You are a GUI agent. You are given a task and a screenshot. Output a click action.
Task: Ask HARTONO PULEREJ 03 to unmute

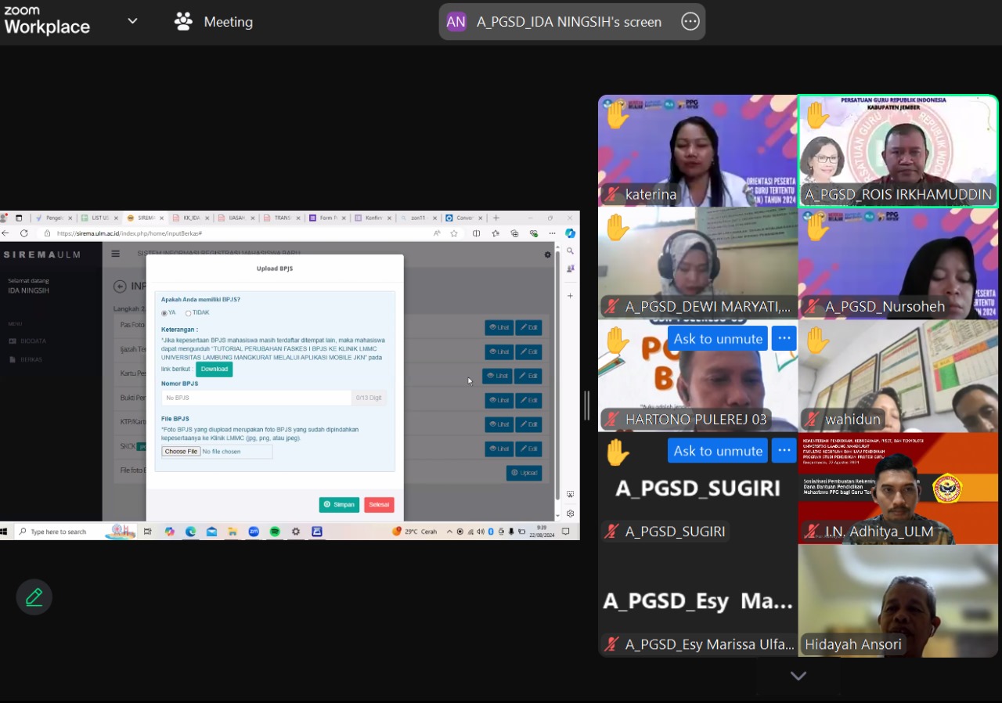tap(718, 338)
